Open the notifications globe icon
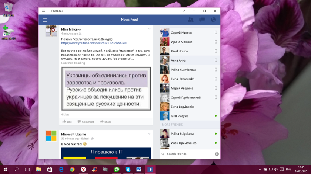 tap(213, 20)
